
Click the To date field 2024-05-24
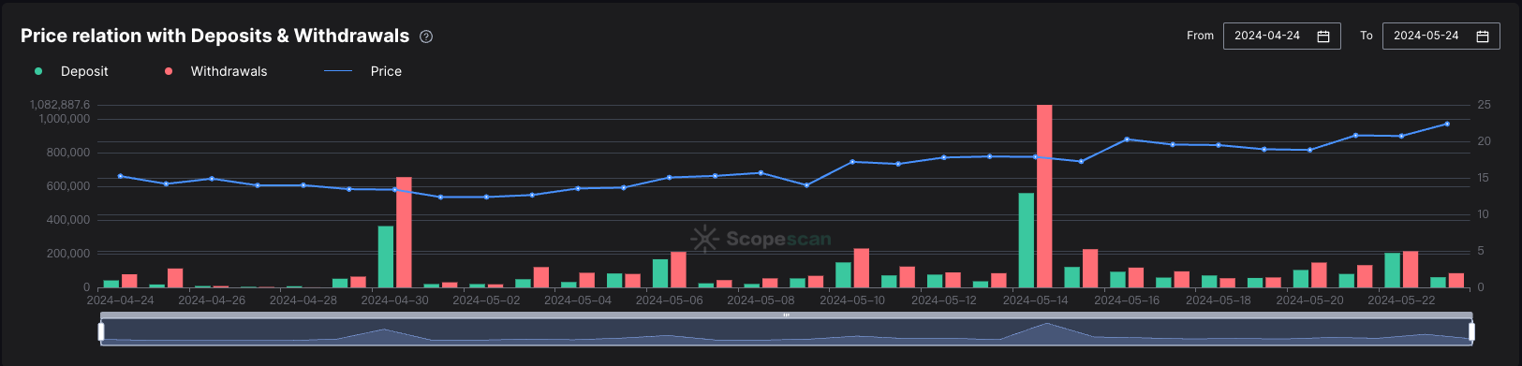1441,36
